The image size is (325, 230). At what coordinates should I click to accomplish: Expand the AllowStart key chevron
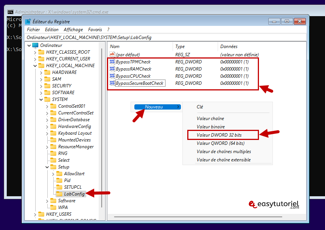53,174
